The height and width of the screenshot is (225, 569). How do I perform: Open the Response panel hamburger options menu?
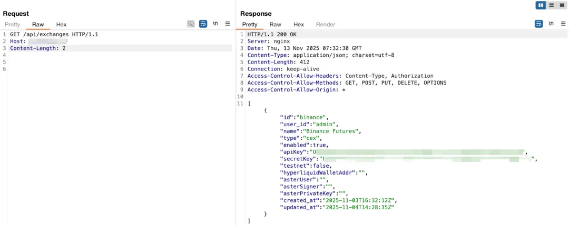[x=563, y=24]
